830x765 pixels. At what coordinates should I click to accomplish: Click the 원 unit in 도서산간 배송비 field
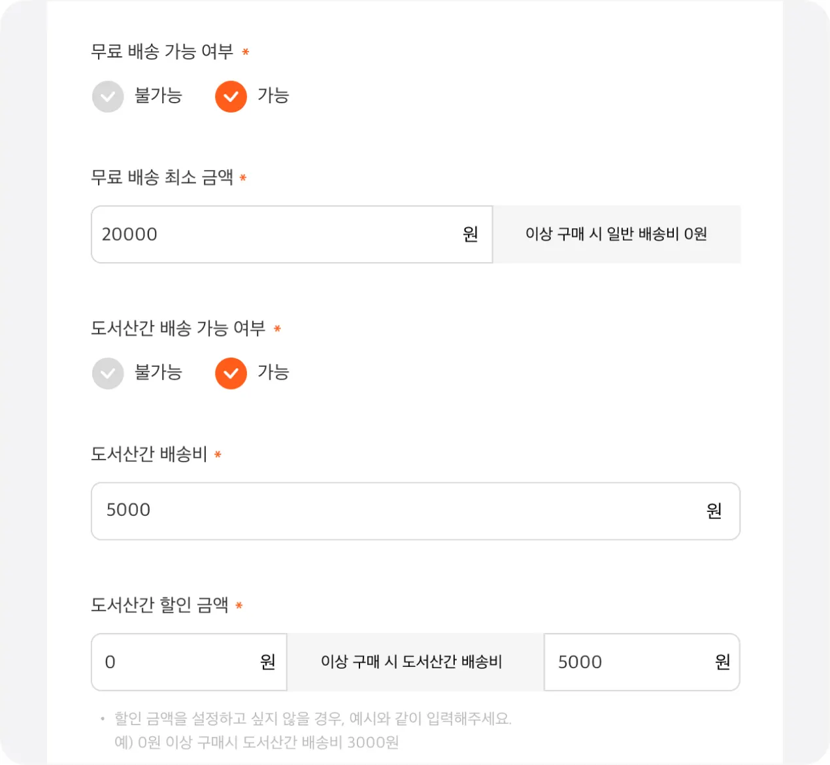(x=714, y=511)
